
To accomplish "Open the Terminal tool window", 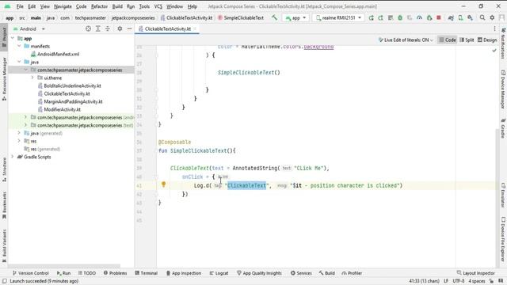I will coord(146,273).
